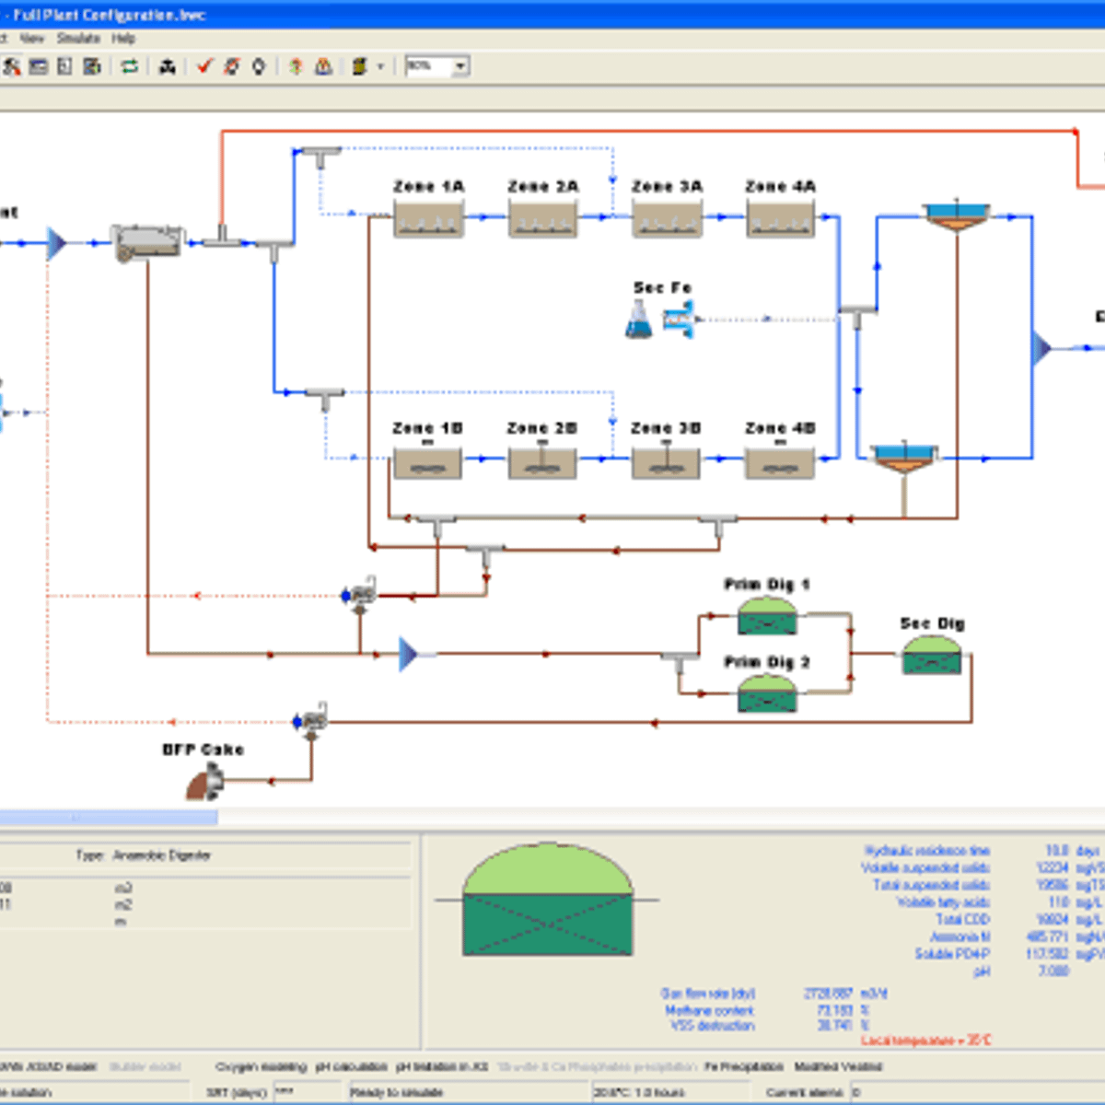This screenshot has height=1105, width=1105.
Task: Select the Zone 3B mixed reactor
Action: point(666,461)
